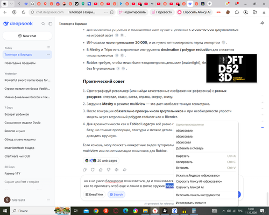Start a New chat
This screenshot has width=269, height=215.
(x=27, y=36)
